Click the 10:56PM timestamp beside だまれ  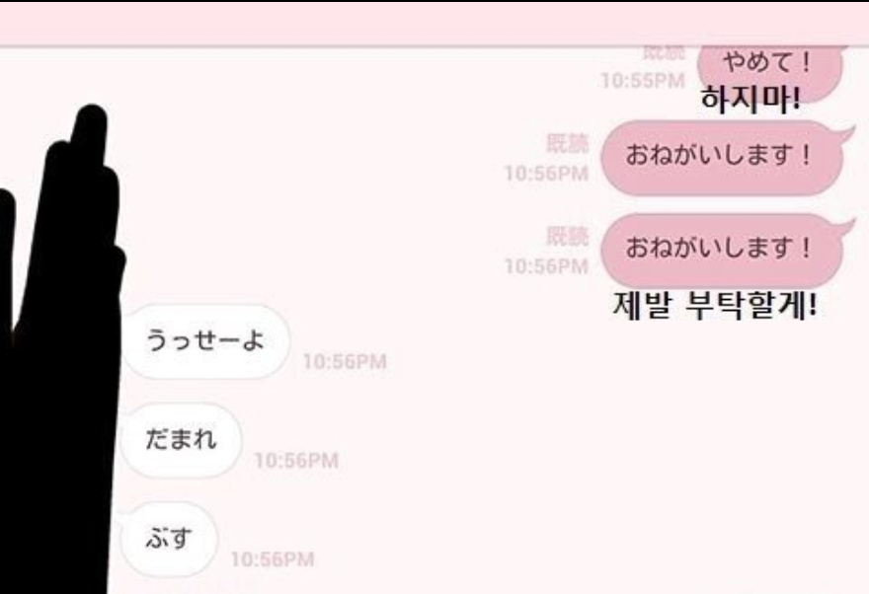point(296,461)
